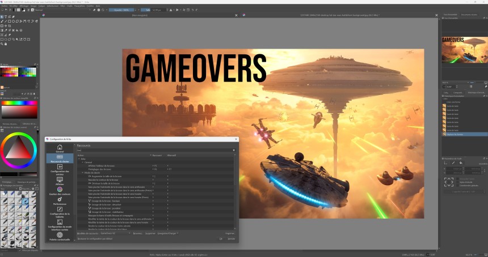Expand the Enregistrer/Charger dropdown
The height and width of the screenshot is (257, 488).
click(x=169, y=233)
